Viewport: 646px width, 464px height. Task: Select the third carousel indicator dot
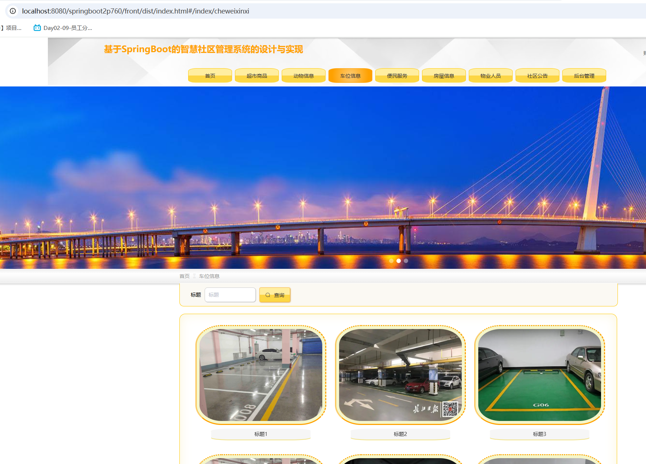pyautogui.click(x=406, y=261)
